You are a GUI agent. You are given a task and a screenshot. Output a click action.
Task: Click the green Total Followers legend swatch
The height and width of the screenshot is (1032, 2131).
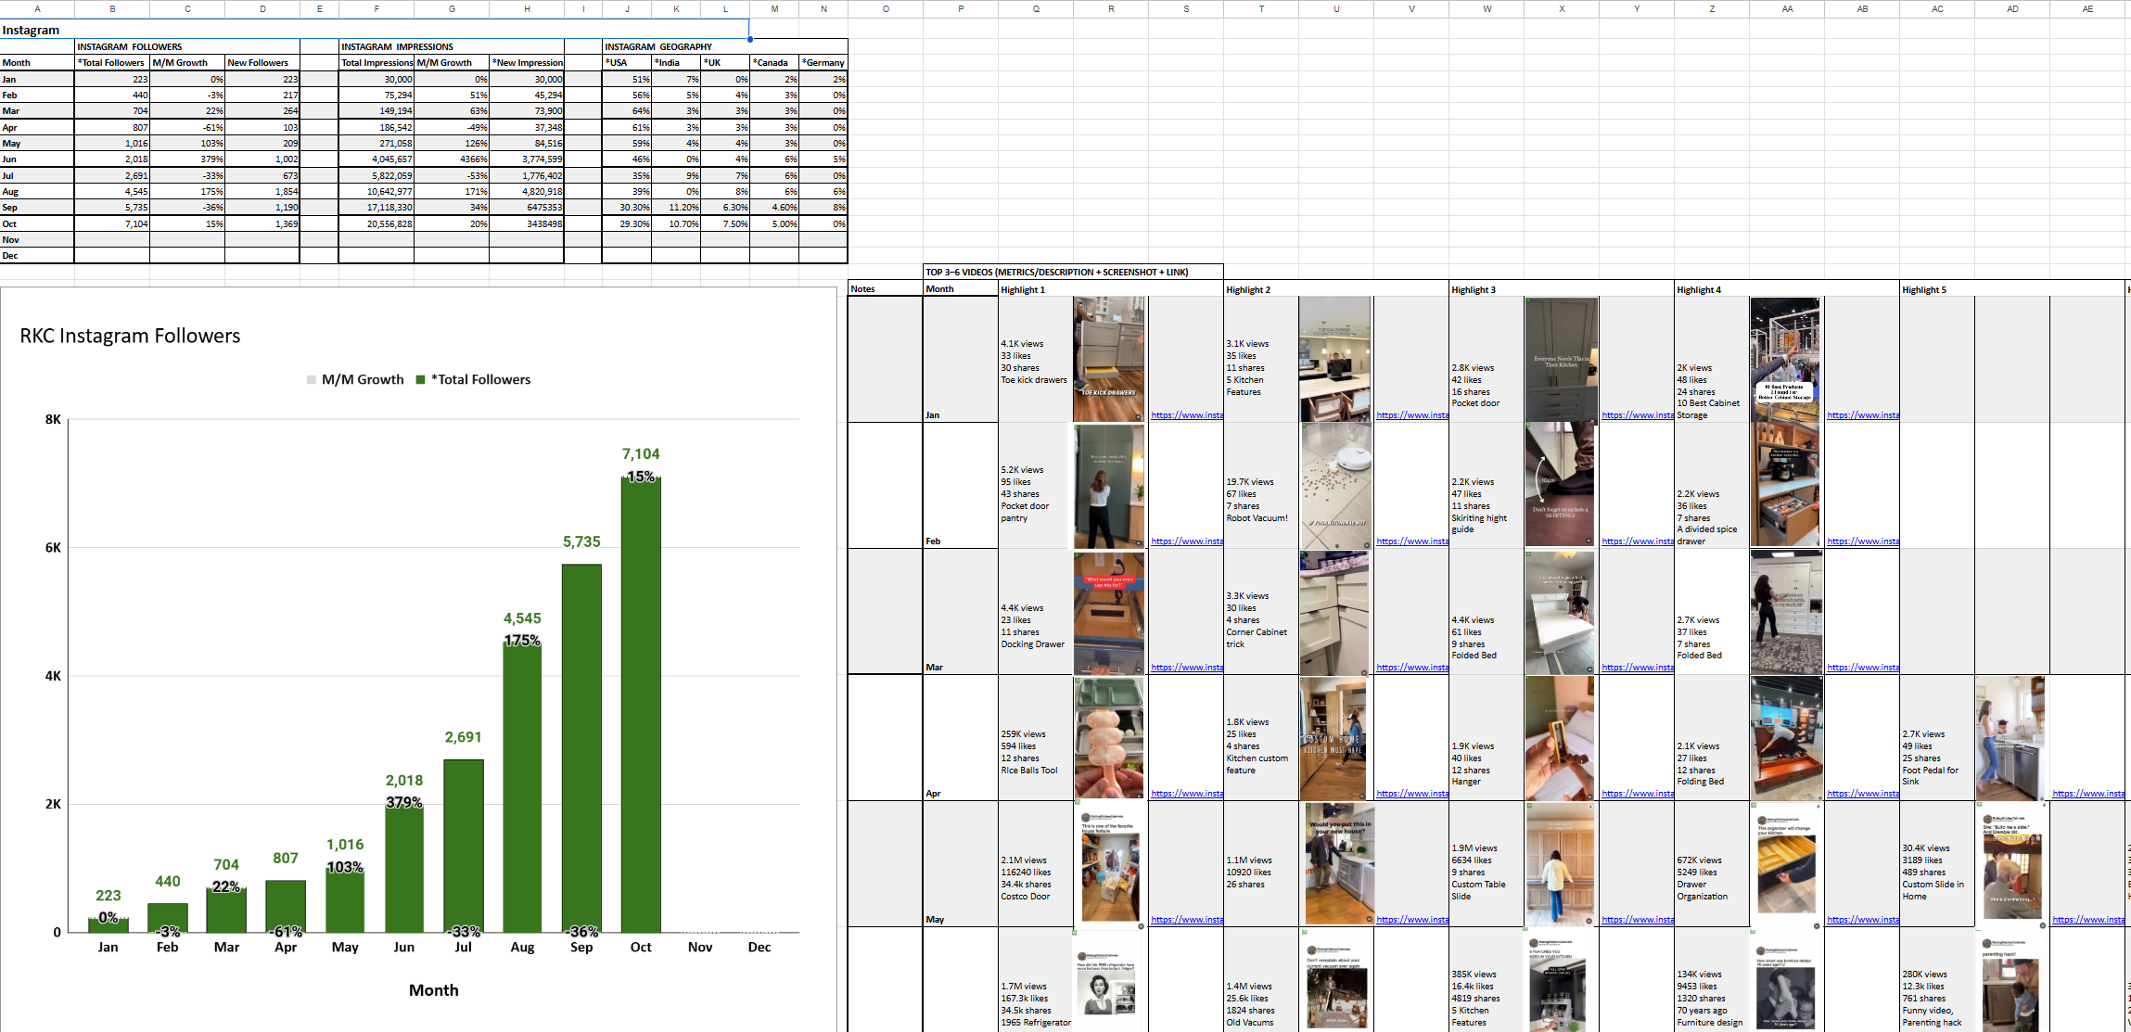[421, 380]
